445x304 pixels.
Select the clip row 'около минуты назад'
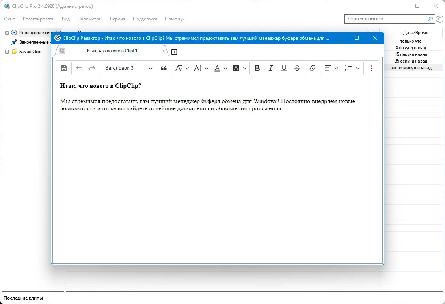coord(411,68)
